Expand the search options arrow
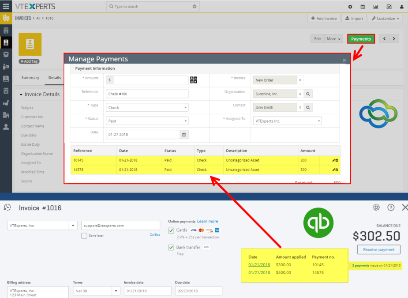The width and height of the screenshot is (408, 298). pos(195,7)
